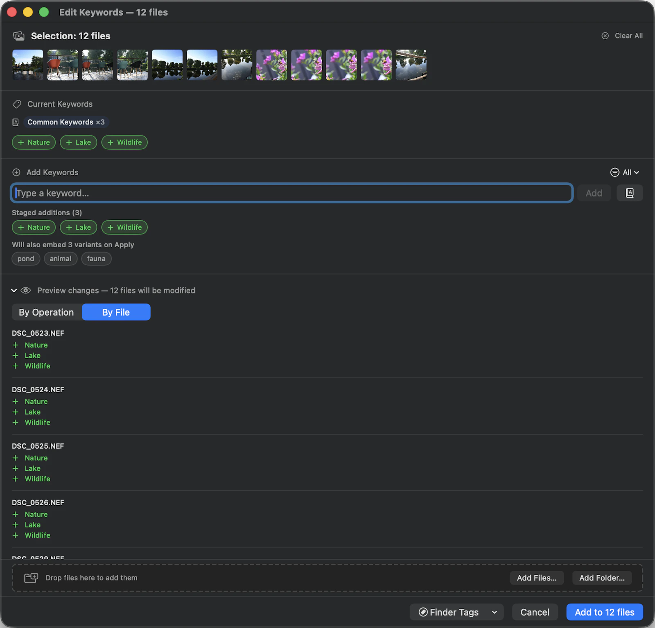This screenshot has height=628, width=655.
Task: Remove Lake chip from Staged additions
Action: click(x=78, y=227)
